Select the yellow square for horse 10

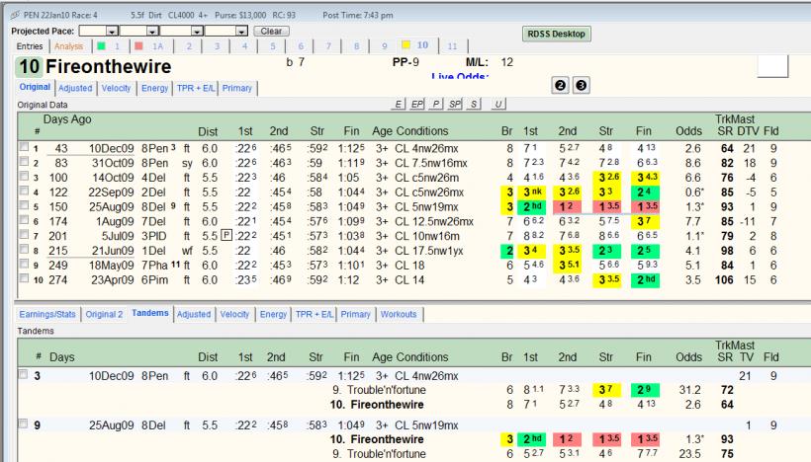pyautogui.click(x=406, y=44)
